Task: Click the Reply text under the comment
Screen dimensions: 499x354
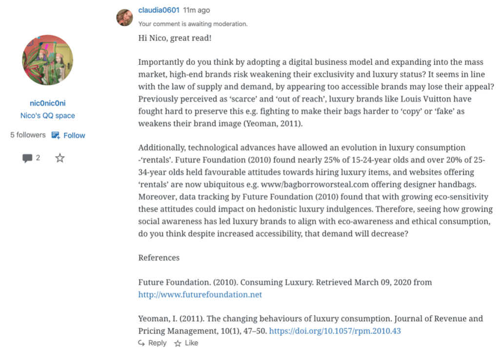Action: [157, 343]
